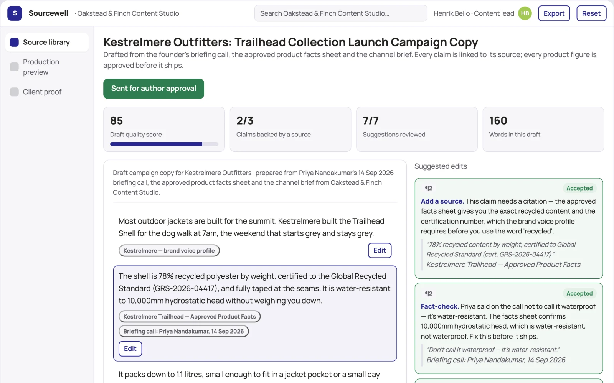Screen dimensions: 614x383
Task: Click Accepted badge on Fact-check suggestion
Action: coord(579,293)
